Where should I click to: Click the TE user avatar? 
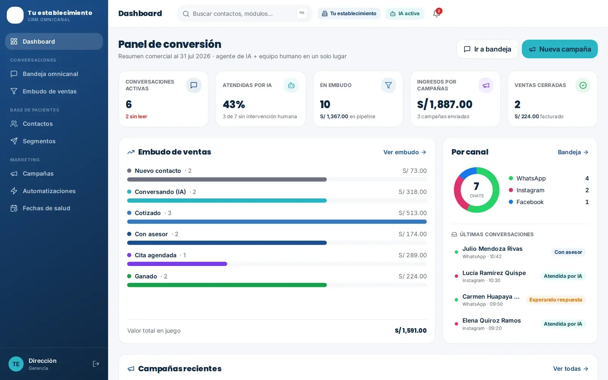point(16,364)
